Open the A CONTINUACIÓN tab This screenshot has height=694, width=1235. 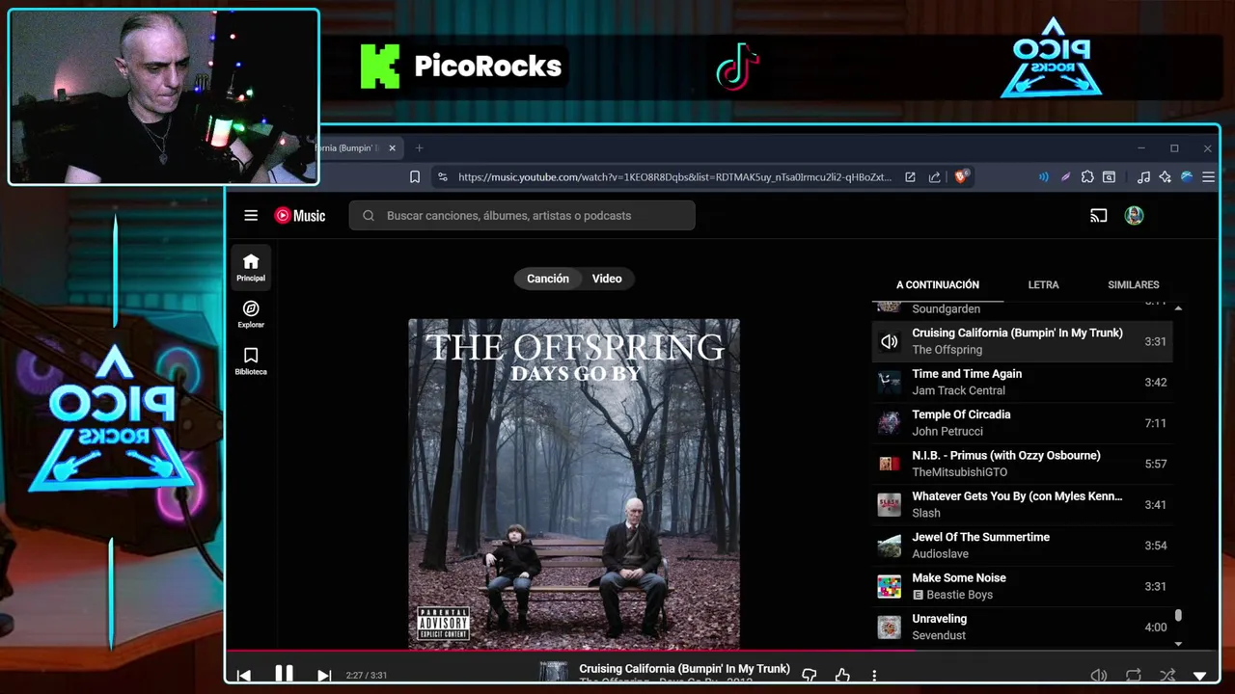click(938, 285)
